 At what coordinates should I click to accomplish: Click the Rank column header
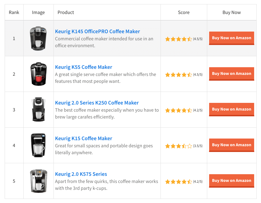14,12
